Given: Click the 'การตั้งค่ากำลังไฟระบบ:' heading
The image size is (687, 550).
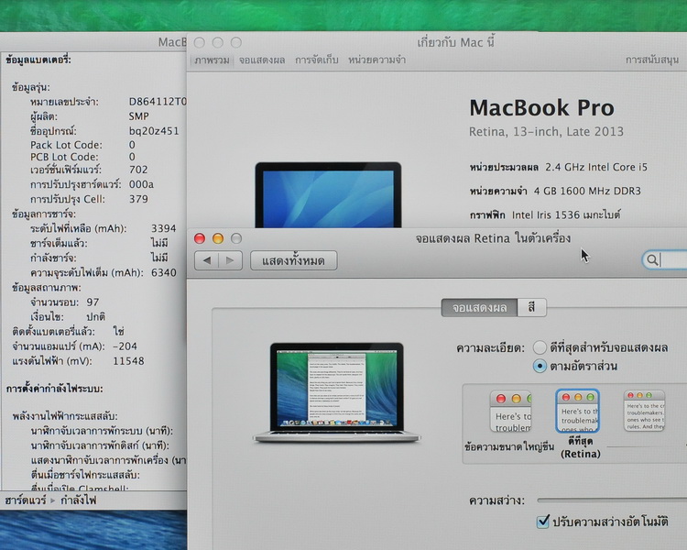Looking at the screenshot, I should (54, 389).
